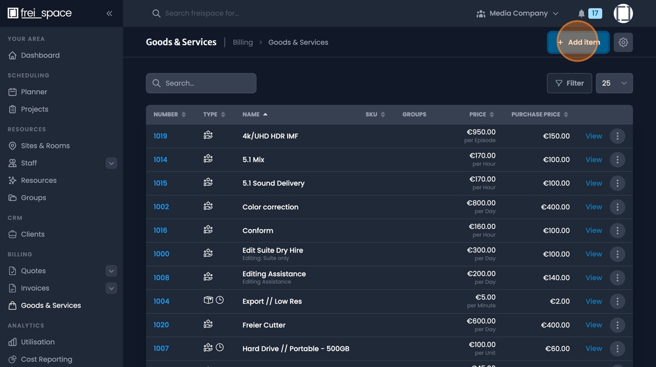Open the settings gear icon next to Add Item

click(623, 42)
